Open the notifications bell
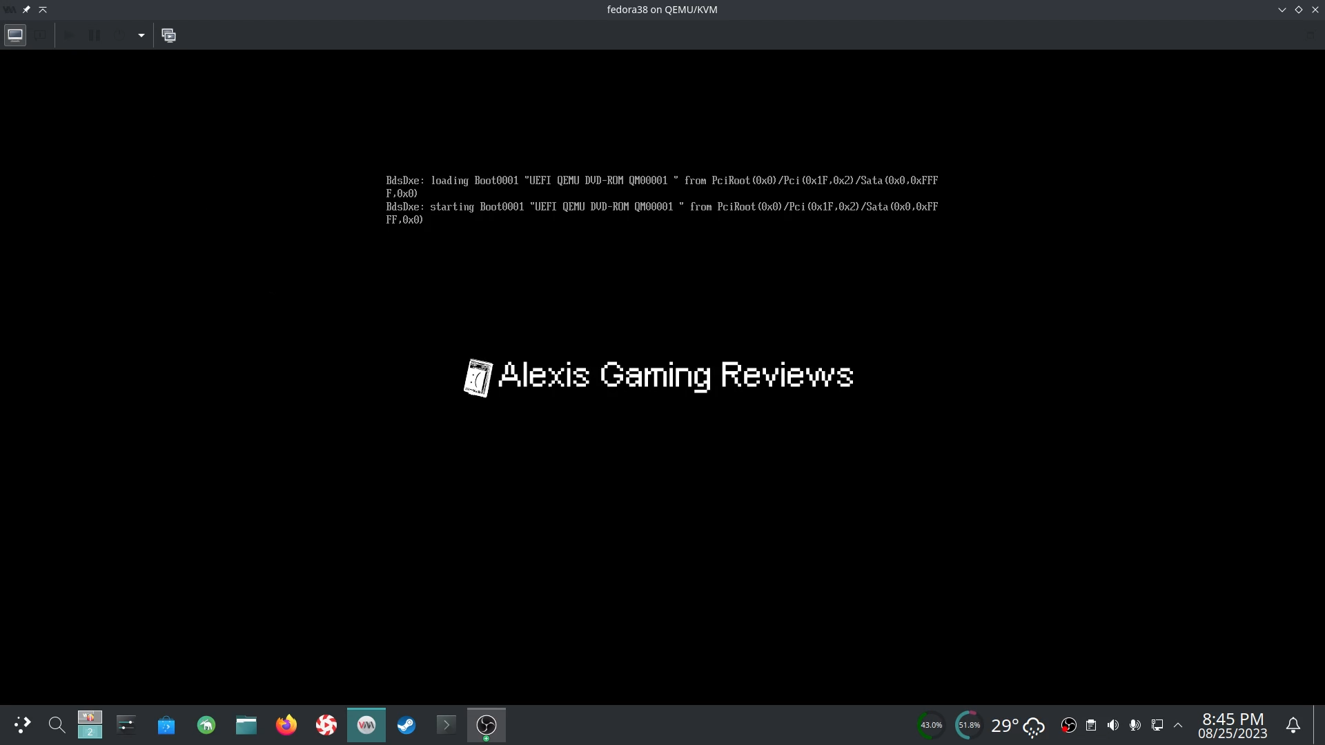The height and width of the screenshot is (745, 1325). [1293, 725]
